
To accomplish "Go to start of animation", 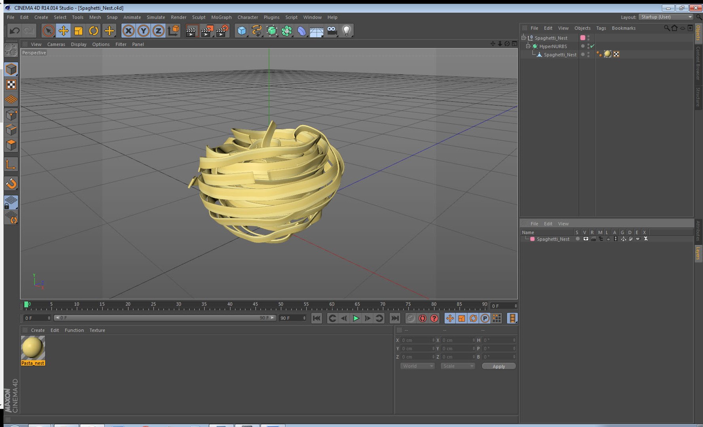I will (316, 318).
